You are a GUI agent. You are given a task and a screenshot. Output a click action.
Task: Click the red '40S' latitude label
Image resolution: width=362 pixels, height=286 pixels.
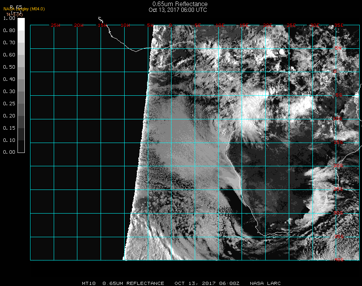(338, 260)
